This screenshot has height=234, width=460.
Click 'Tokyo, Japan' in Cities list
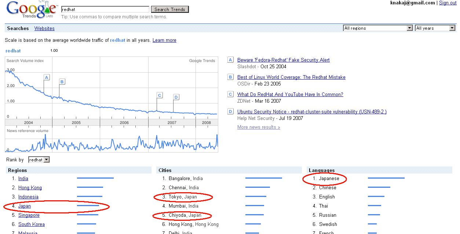click(x=183, y=197)
